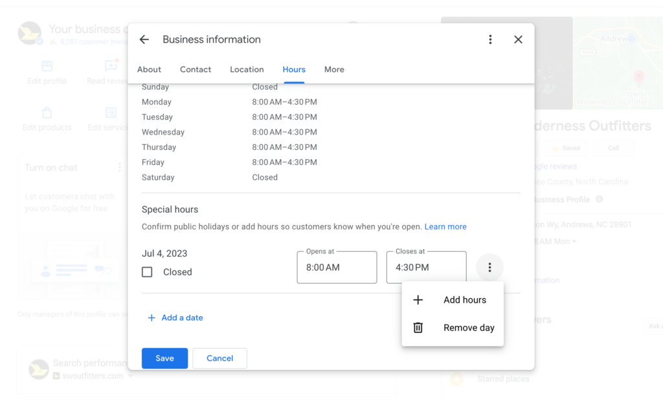Screen dimensions: 663x399
Task: Click Starred places in the background
Action: 503,379
